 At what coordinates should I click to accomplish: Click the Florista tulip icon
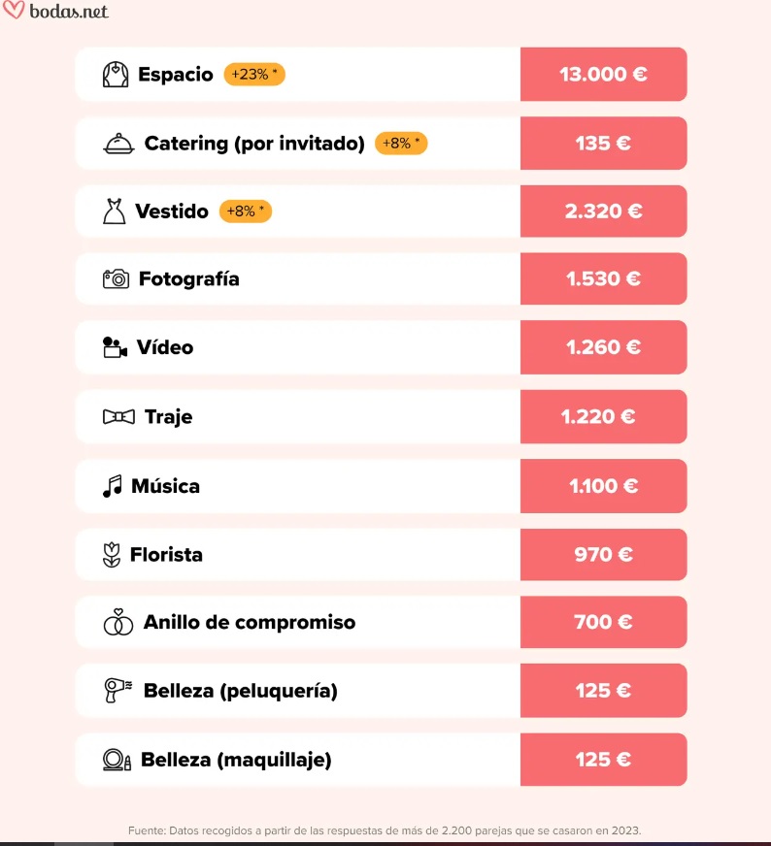tap(112, 555)
